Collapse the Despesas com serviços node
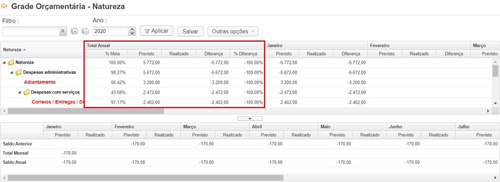 pyautogui.click(x=20, y=92)
